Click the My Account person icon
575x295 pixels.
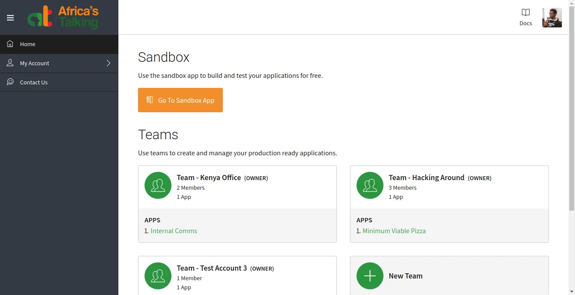tap(10, 63)
